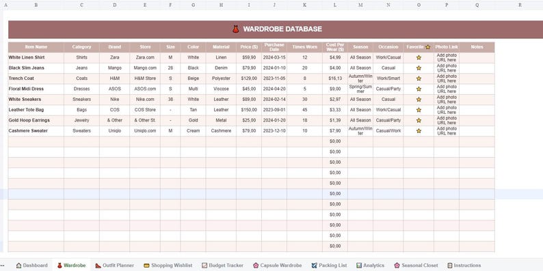Click the graph icon on the Analytics tab

(x=359, y=266)
